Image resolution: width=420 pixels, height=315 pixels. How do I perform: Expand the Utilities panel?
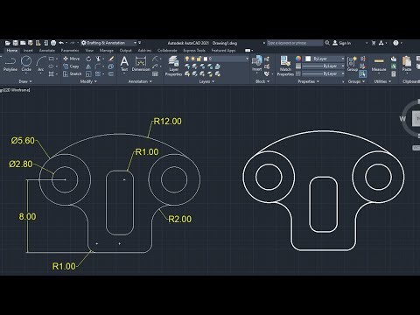point(382,81)
